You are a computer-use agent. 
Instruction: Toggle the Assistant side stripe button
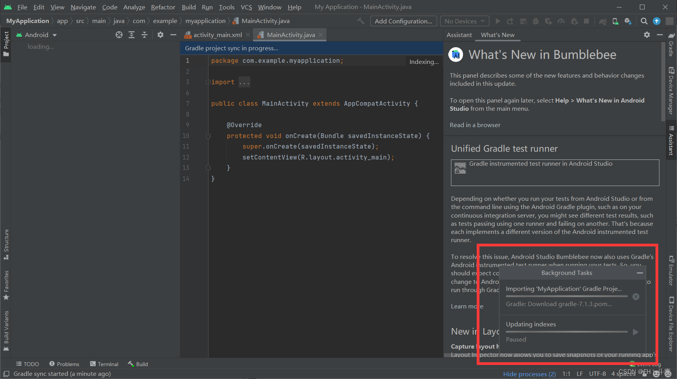(672, 140)
